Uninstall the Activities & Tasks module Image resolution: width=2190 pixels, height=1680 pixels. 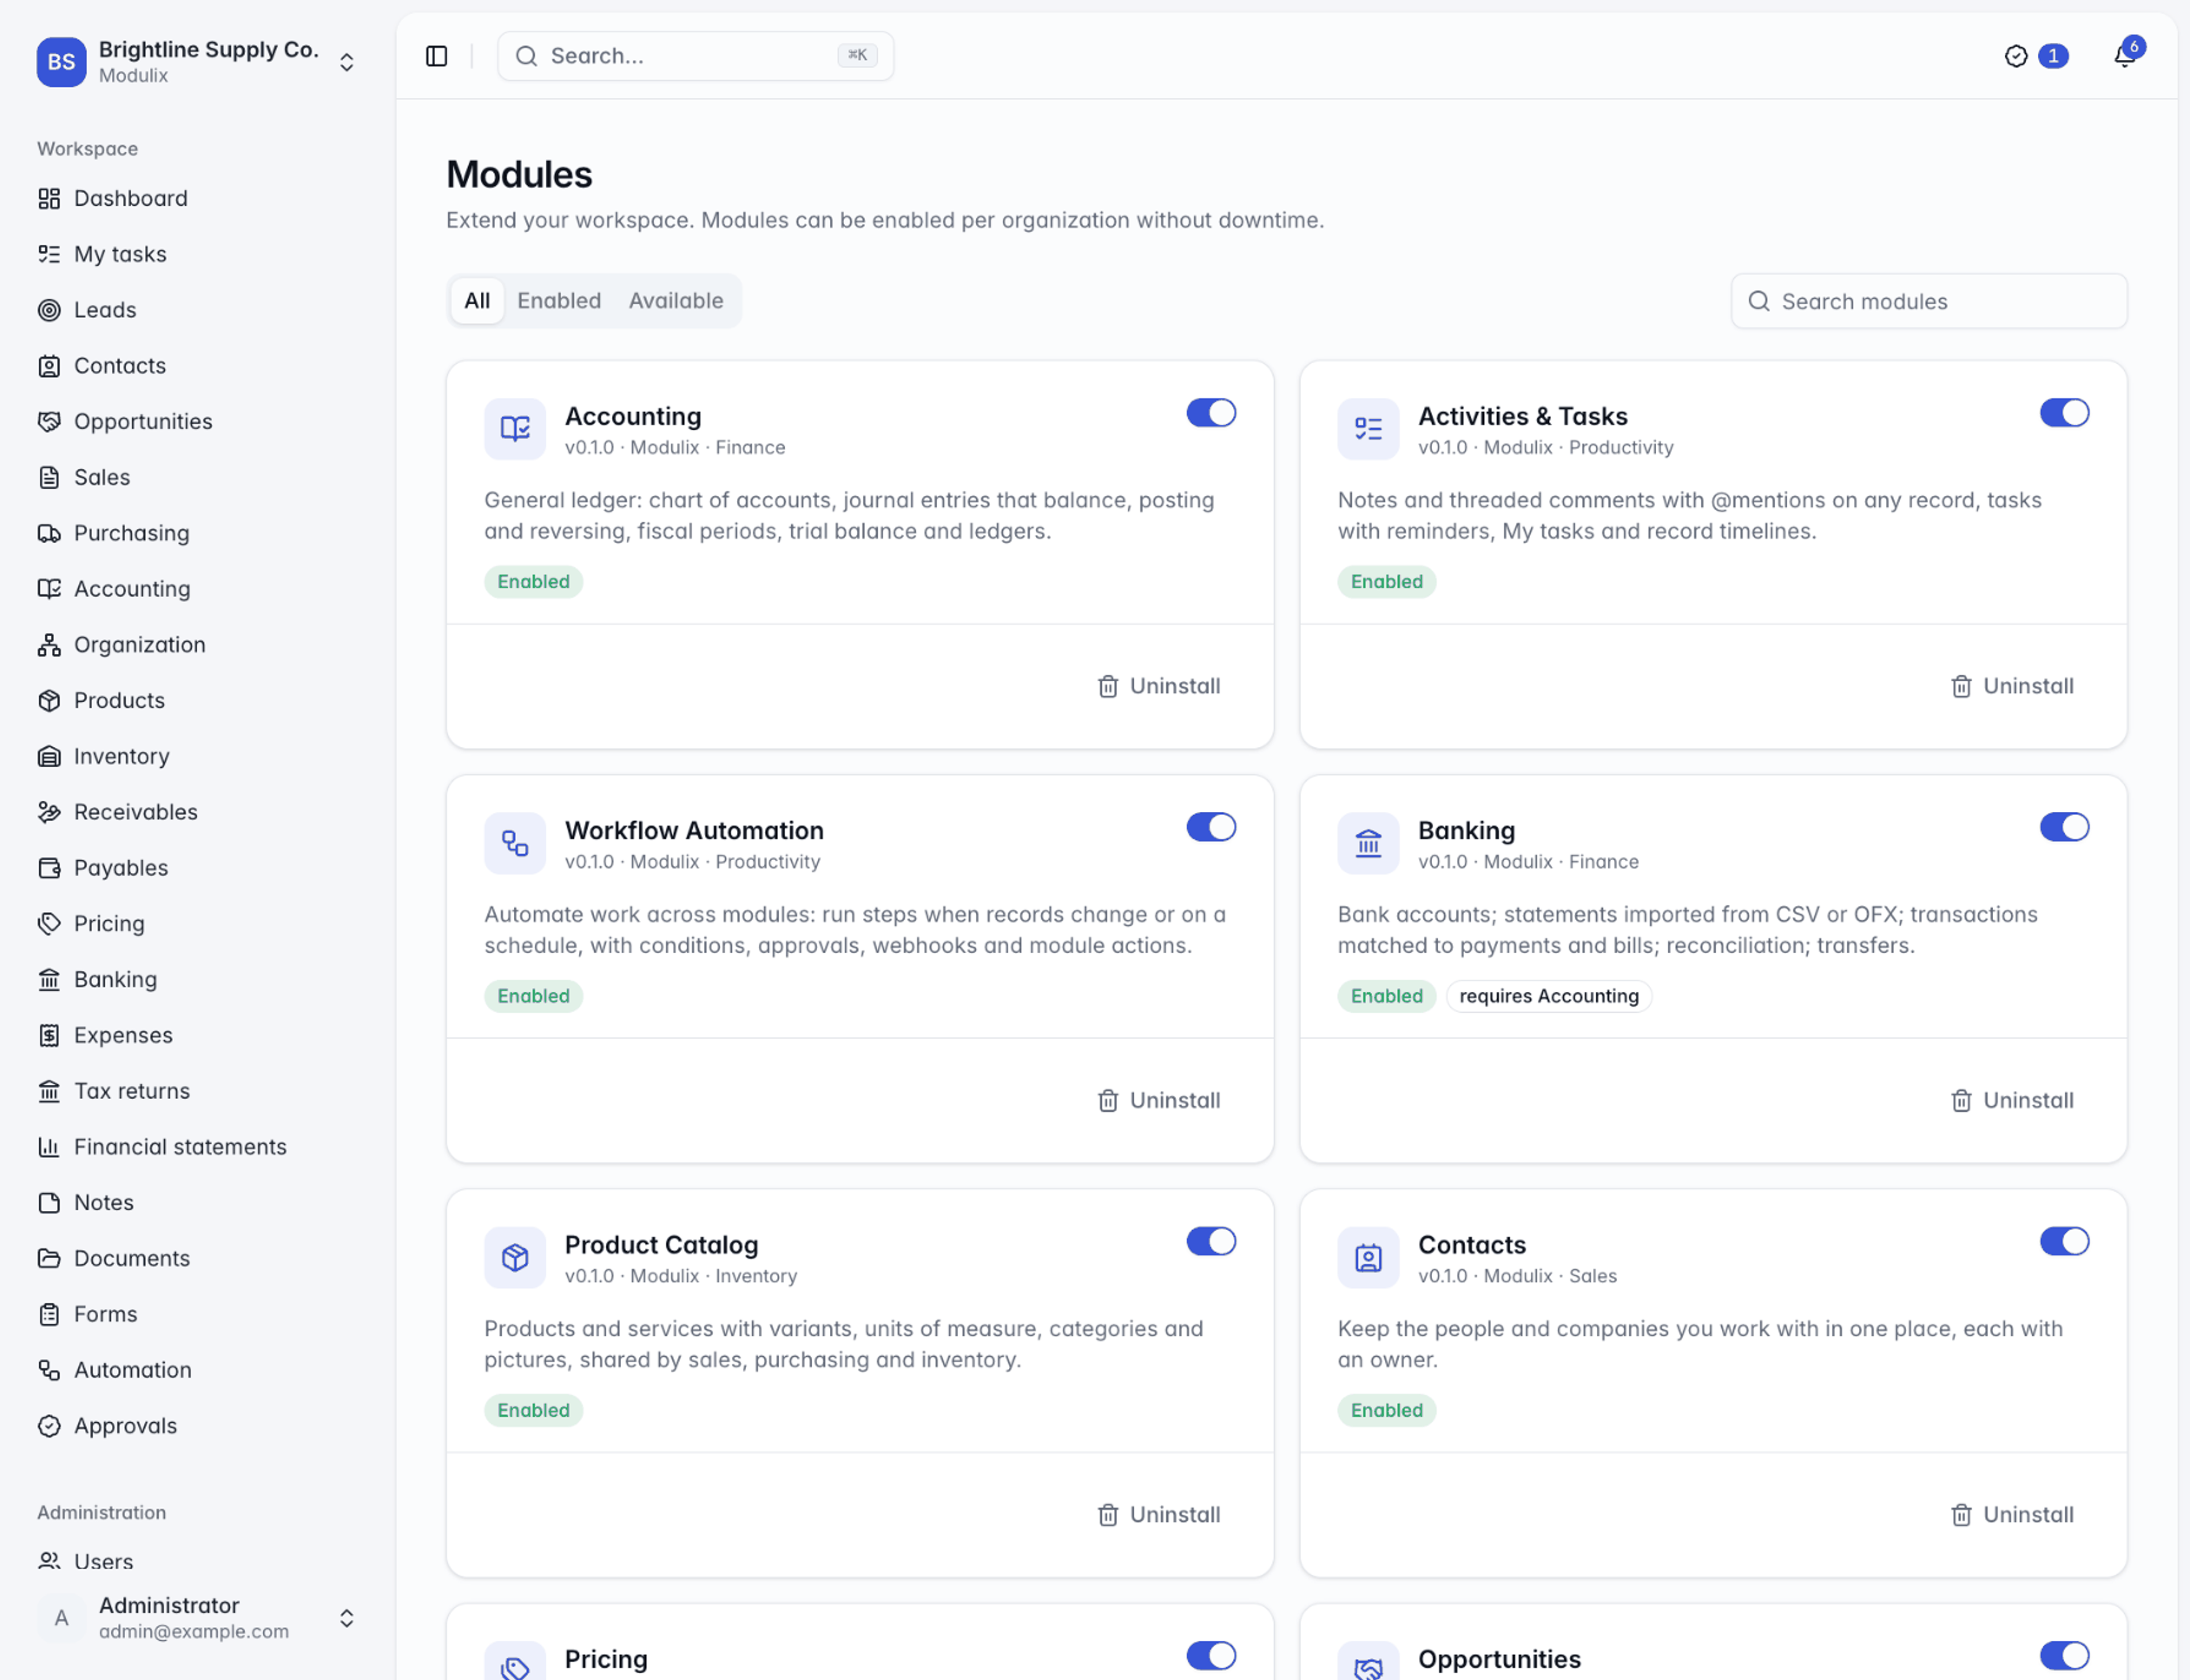click(x=2013, y=686)
